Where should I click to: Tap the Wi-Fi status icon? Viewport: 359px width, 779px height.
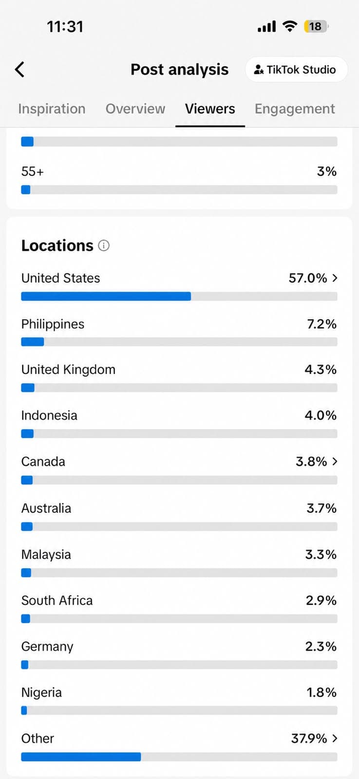(x=290, y=26)
